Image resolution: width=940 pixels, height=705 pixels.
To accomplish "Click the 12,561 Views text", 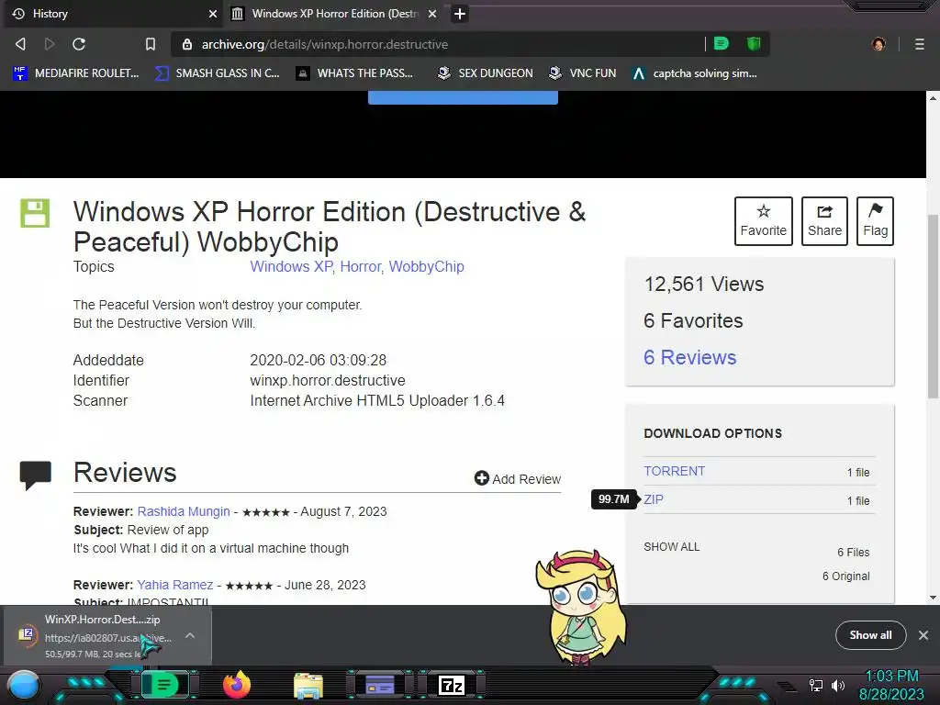I will pyautogui.click(x=704, y=285).
